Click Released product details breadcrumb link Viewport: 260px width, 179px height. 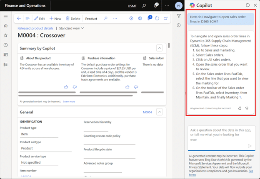point(35,28)
